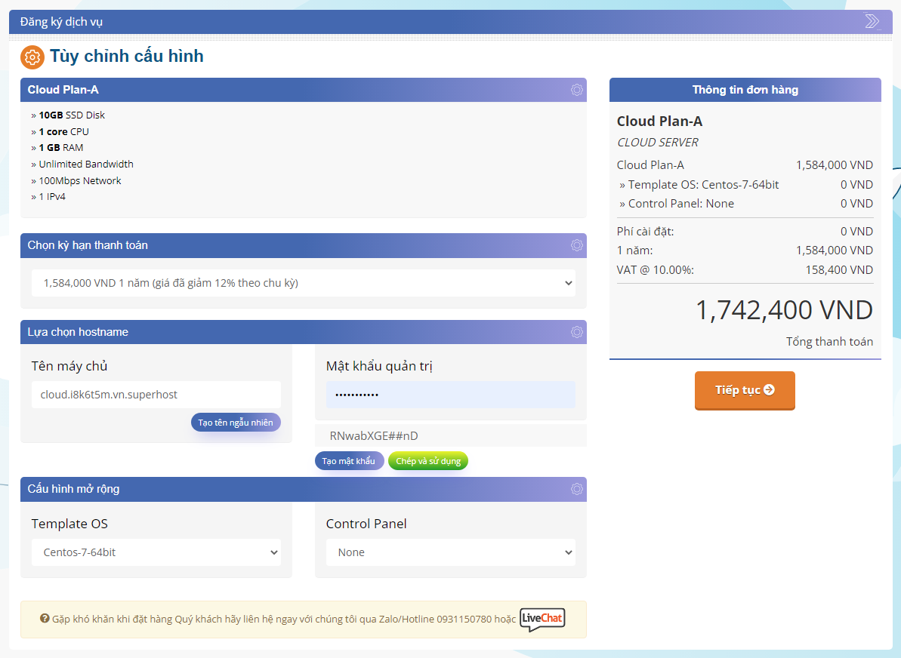Open the Template OS dropdown

[155, 552]
